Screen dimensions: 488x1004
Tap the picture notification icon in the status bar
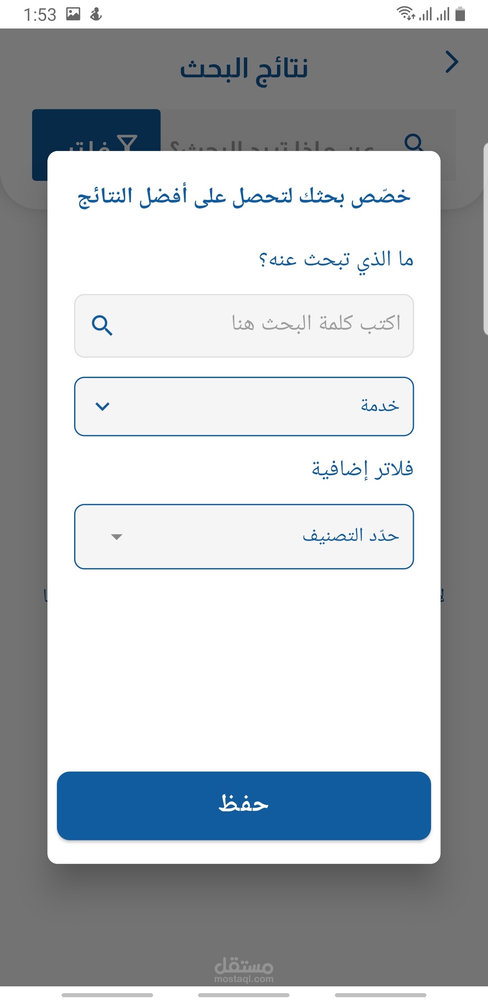click(x=73, y=14)
